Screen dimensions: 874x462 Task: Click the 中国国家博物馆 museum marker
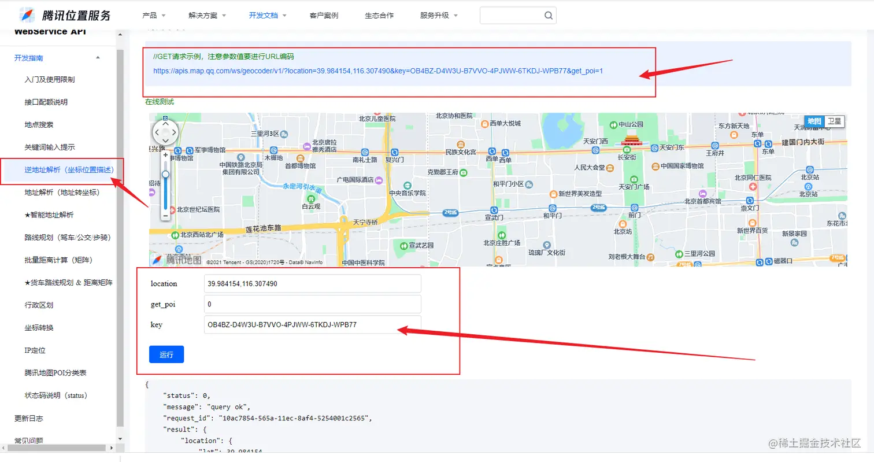[x=655, y=165]
